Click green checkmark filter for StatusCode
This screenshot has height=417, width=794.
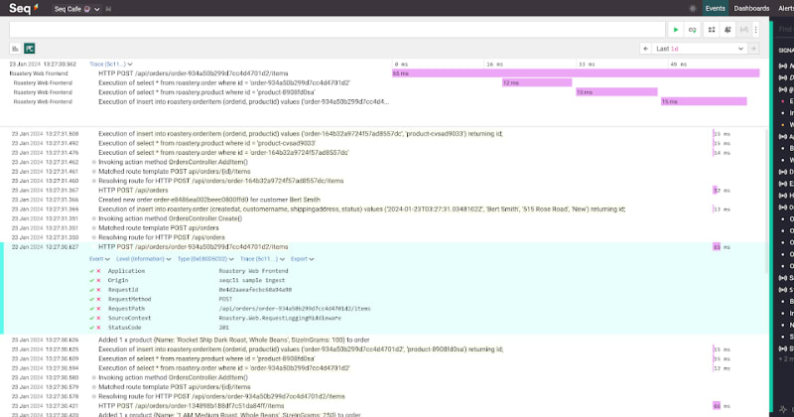[92, 327]
